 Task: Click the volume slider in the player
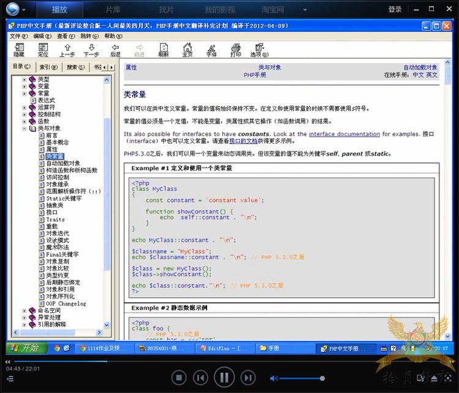tap(300, 378)
